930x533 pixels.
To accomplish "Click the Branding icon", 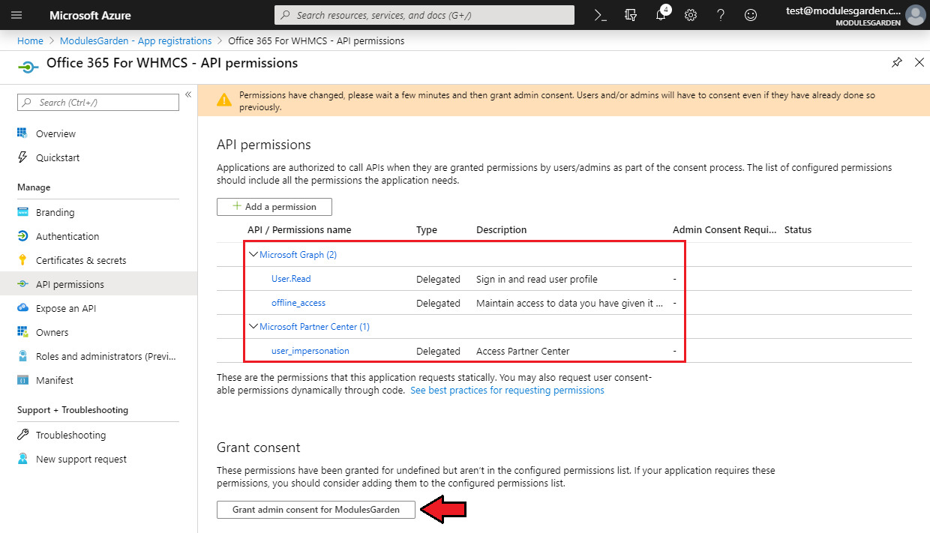I will (22, 212).
